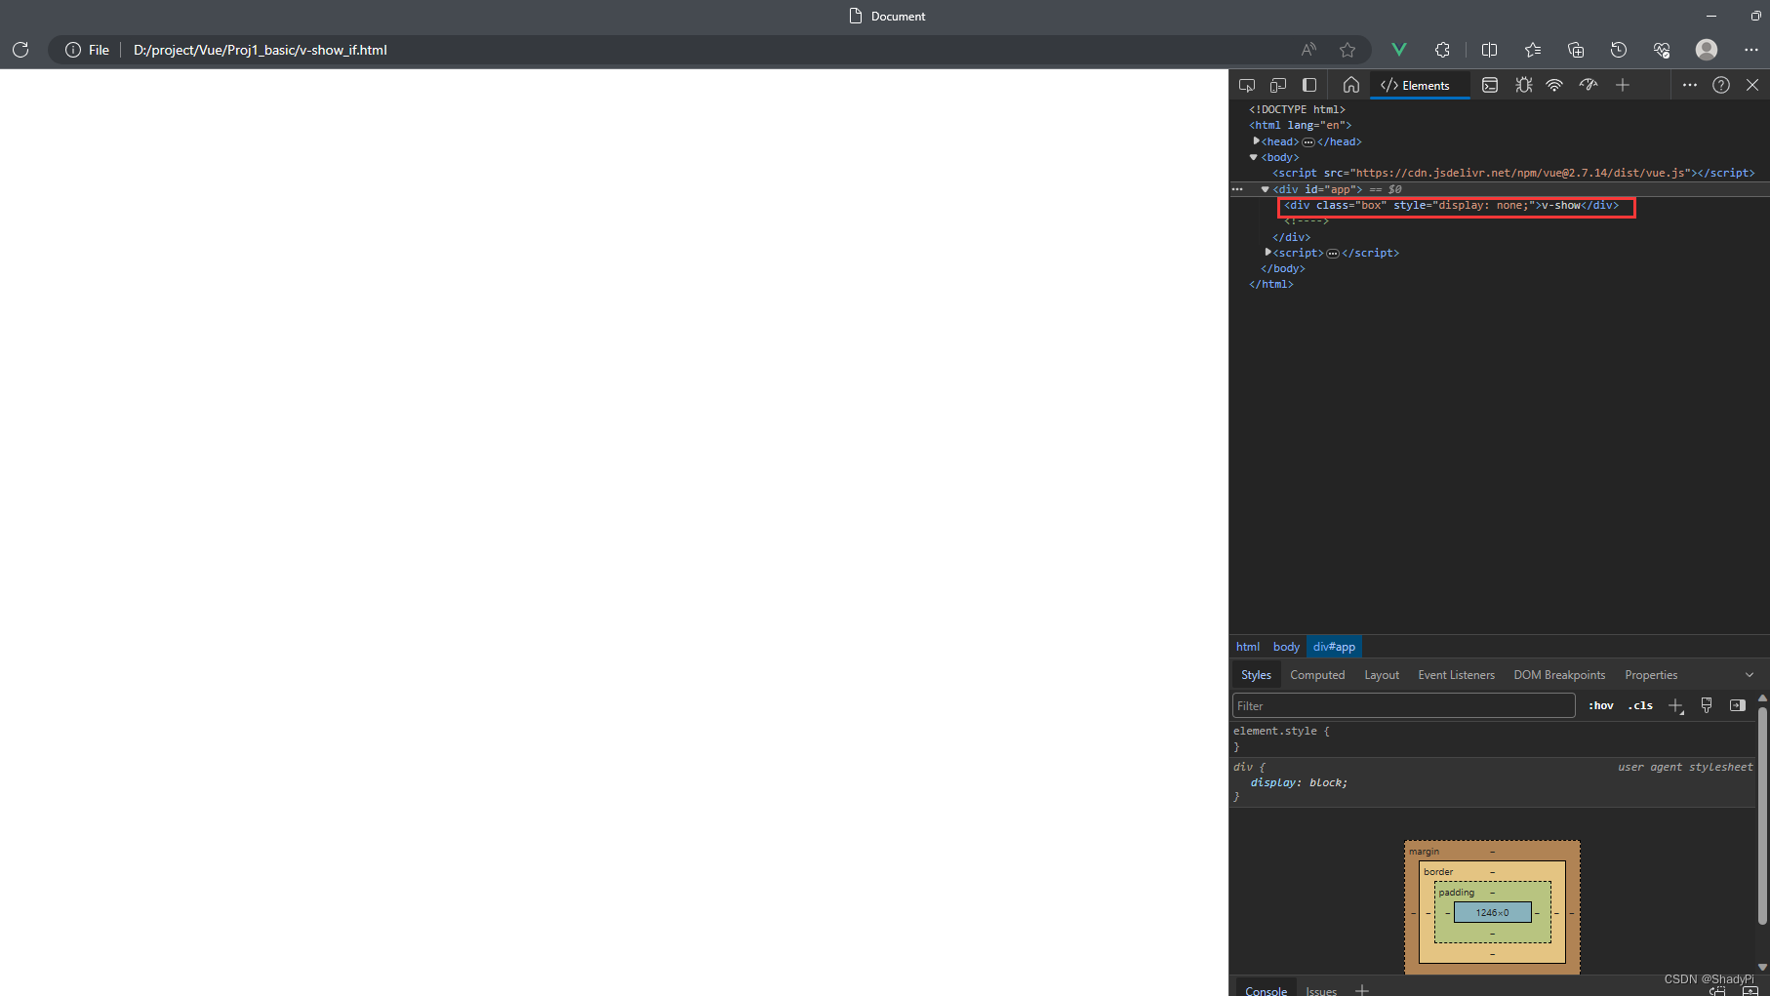Screen dimensions: 1770x996
Task: Close the DevTools panel
Action: point(1752,85)
